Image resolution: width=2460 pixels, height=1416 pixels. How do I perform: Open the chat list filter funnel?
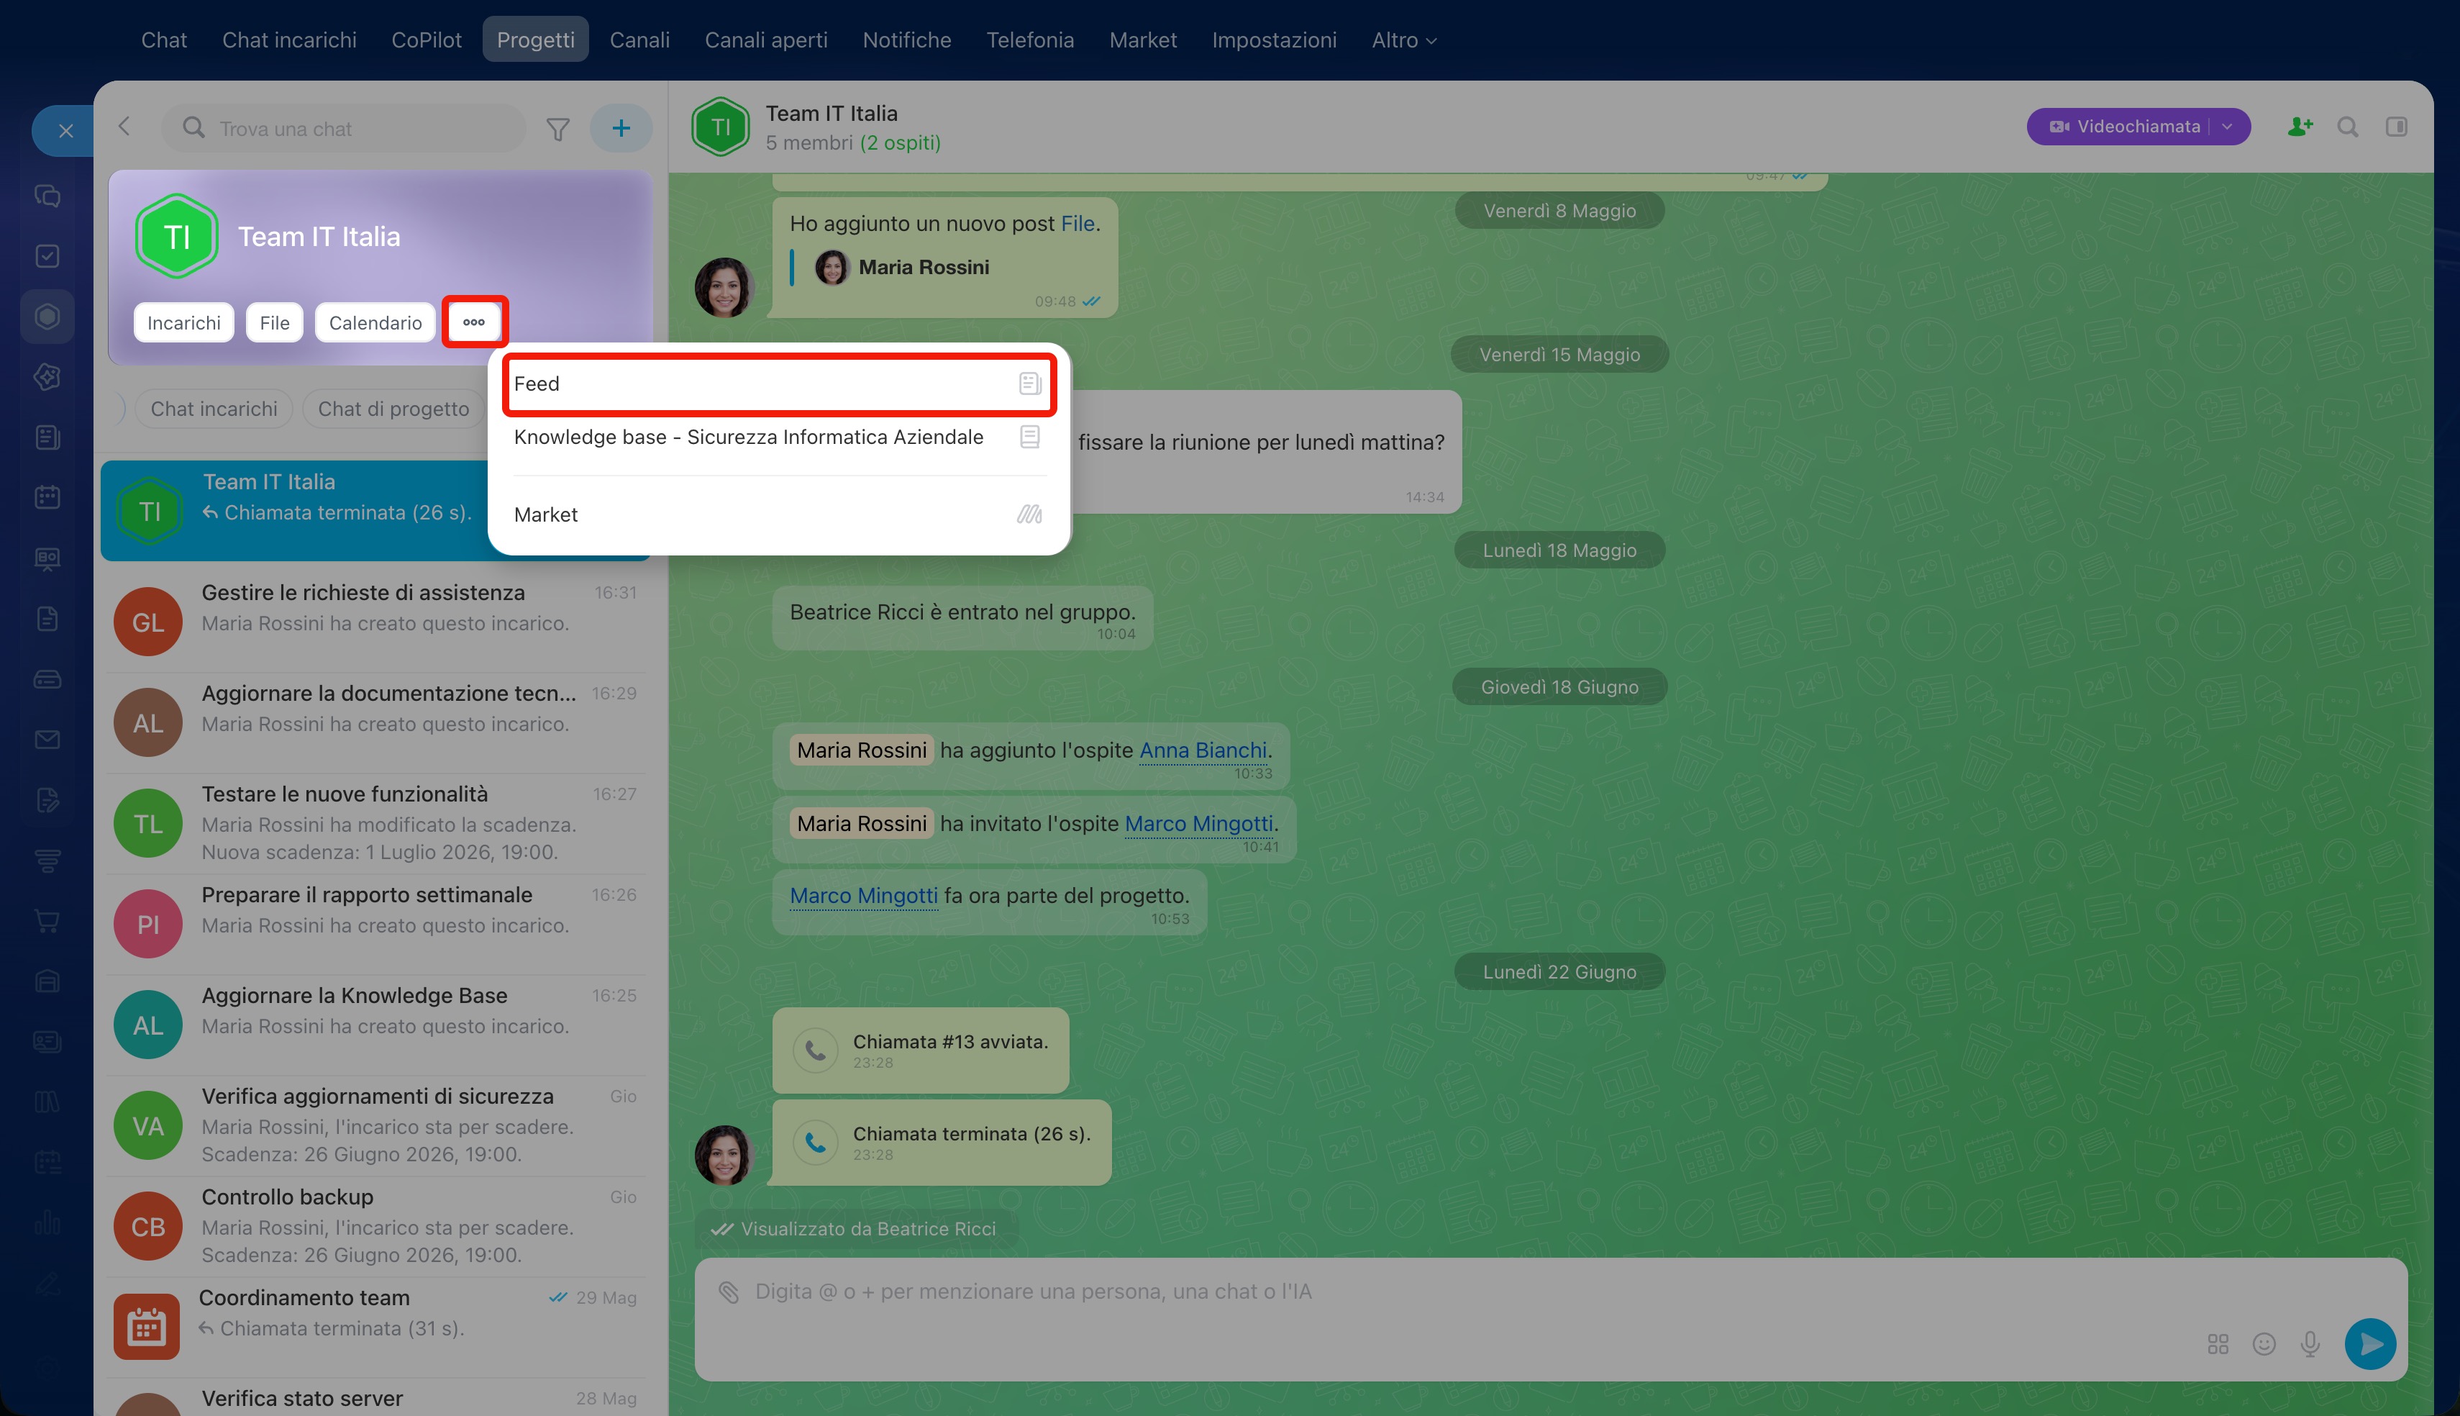tap(558, 128)
